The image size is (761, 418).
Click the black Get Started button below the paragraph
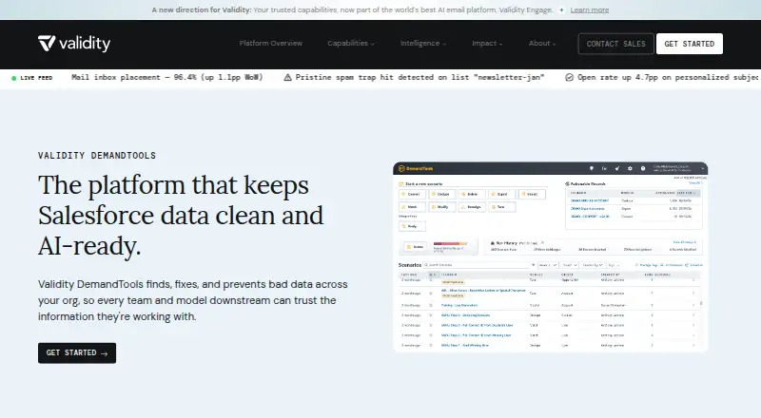(77, 353)
